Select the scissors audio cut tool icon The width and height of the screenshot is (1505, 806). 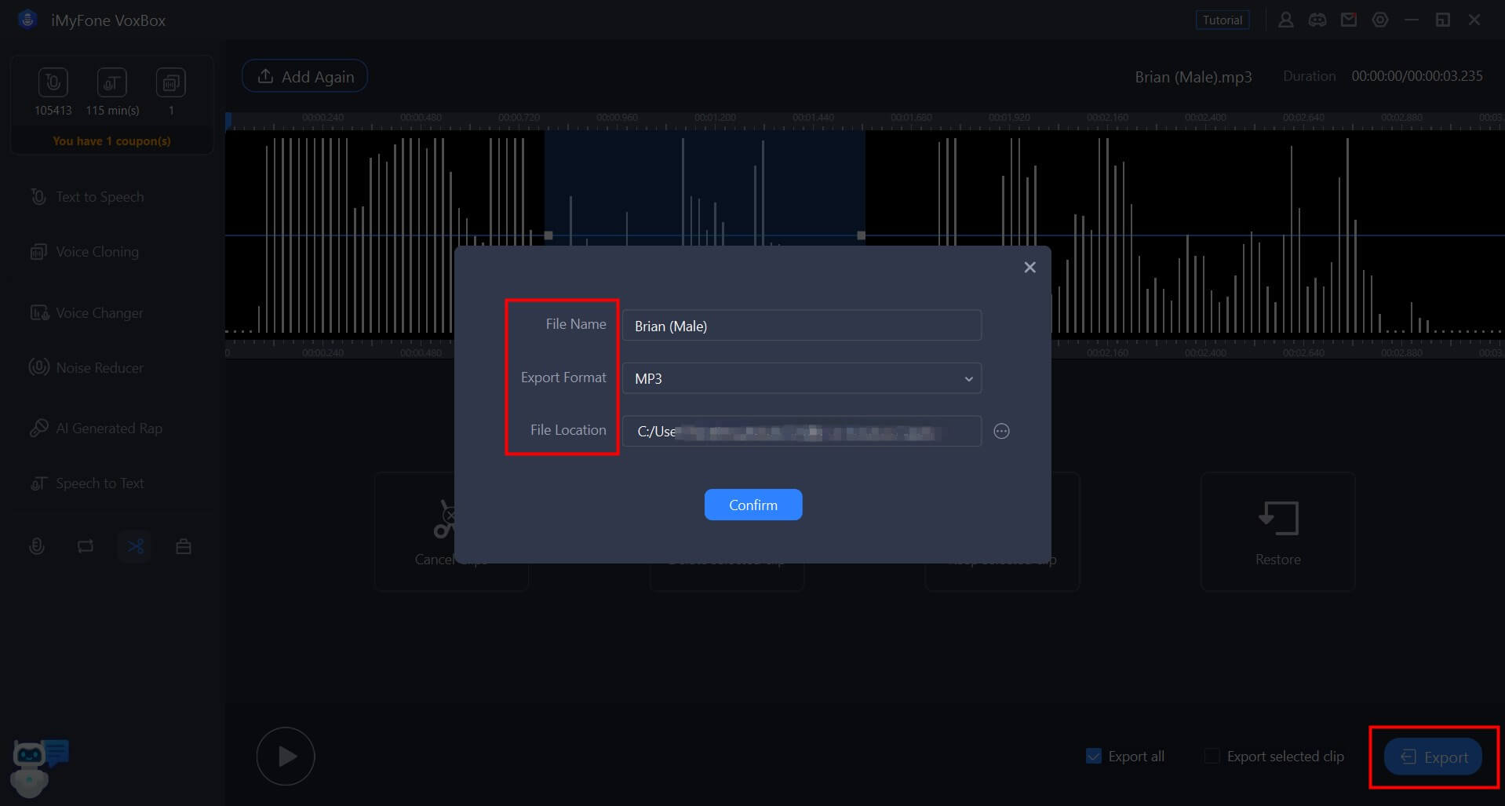(135, 546)
